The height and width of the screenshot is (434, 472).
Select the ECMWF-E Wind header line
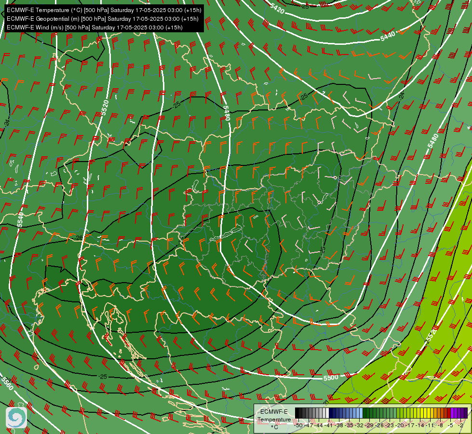94,27
